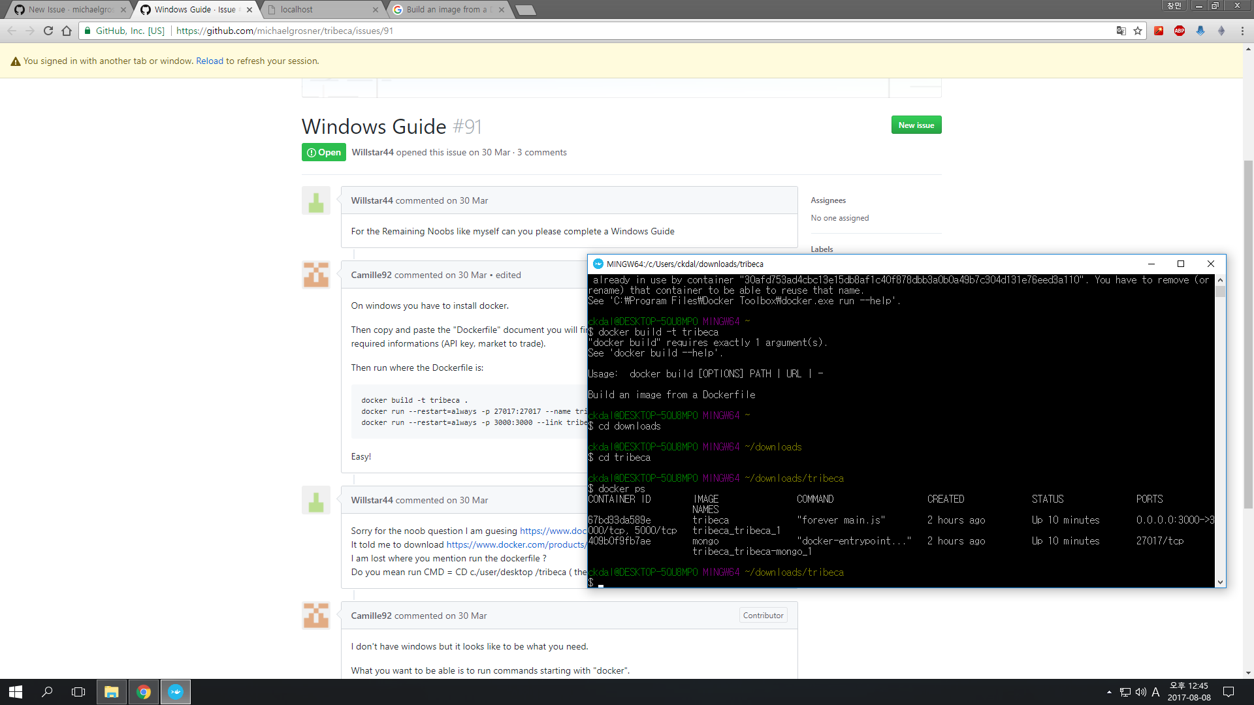The image size is (1254, 705).
Task: Open Windows Search from the taskbar
Action: tap(46, 691)
